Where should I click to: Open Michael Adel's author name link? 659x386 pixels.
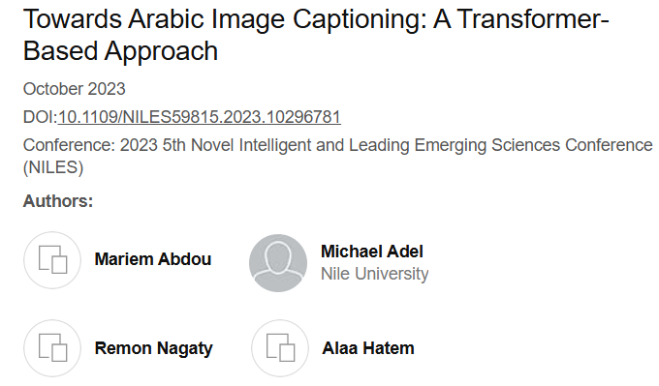point(372,252)
